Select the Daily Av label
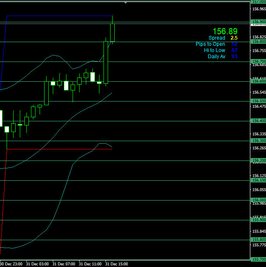 click(217, 57)
